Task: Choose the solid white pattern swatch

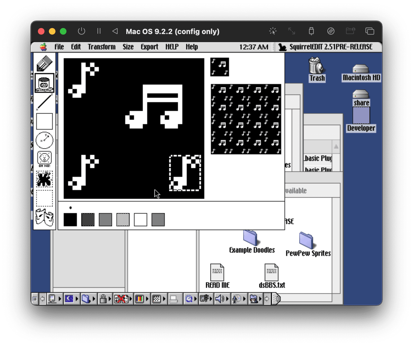Action: [141, 220]
